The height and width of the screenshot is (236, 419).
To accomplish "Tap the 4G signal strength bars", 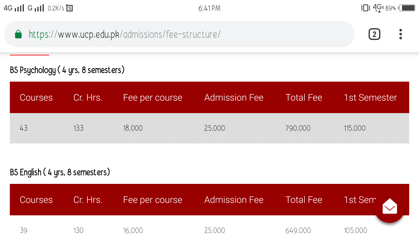I will click(20, 8).
